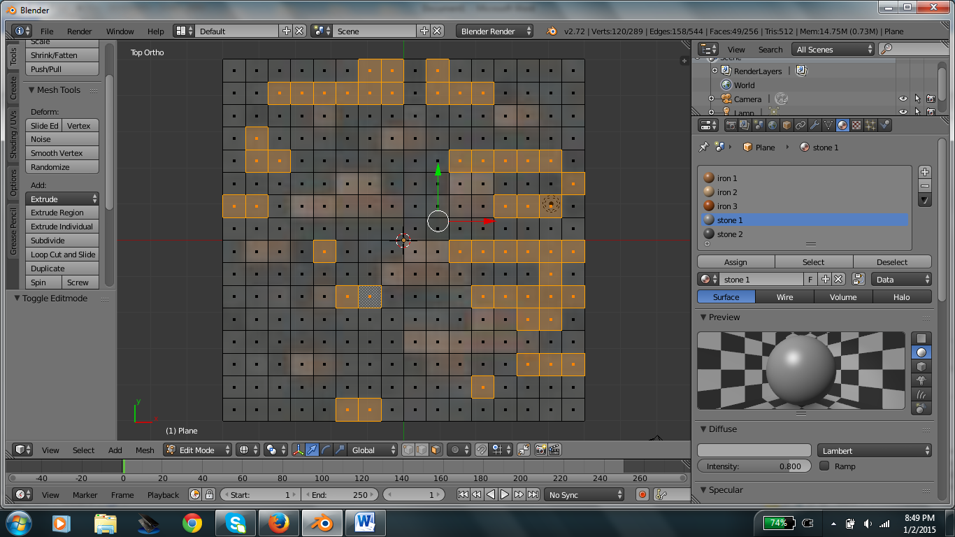Open the Texture properties checker icon
Screen dimensions: 955x537
[856, 125]
